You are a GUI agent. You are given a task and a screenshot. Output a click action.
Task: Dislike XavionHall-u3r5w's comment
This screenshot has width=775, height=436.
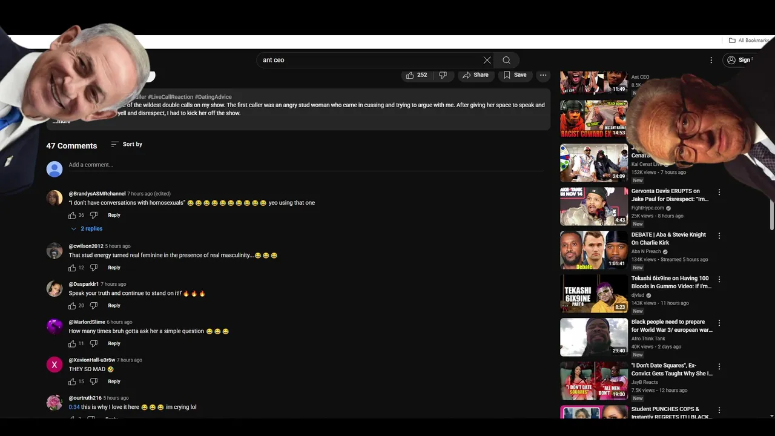click(94, 381)
